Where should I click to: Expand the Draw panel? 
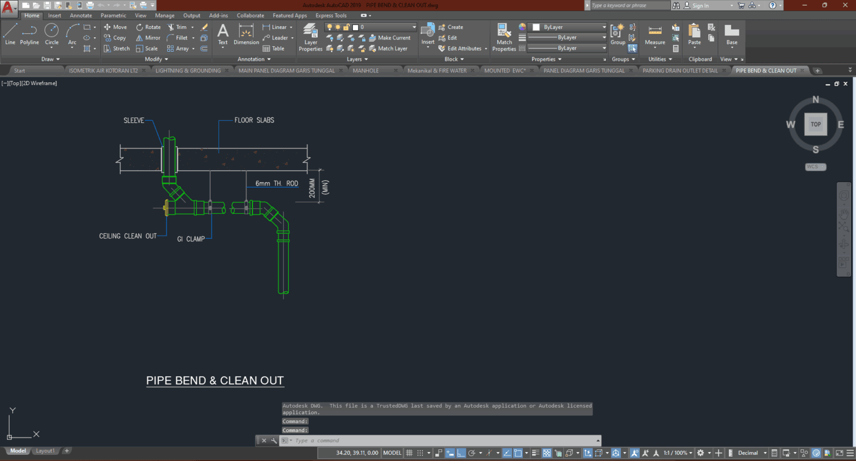pyautogui.click(x=50, y=59)
